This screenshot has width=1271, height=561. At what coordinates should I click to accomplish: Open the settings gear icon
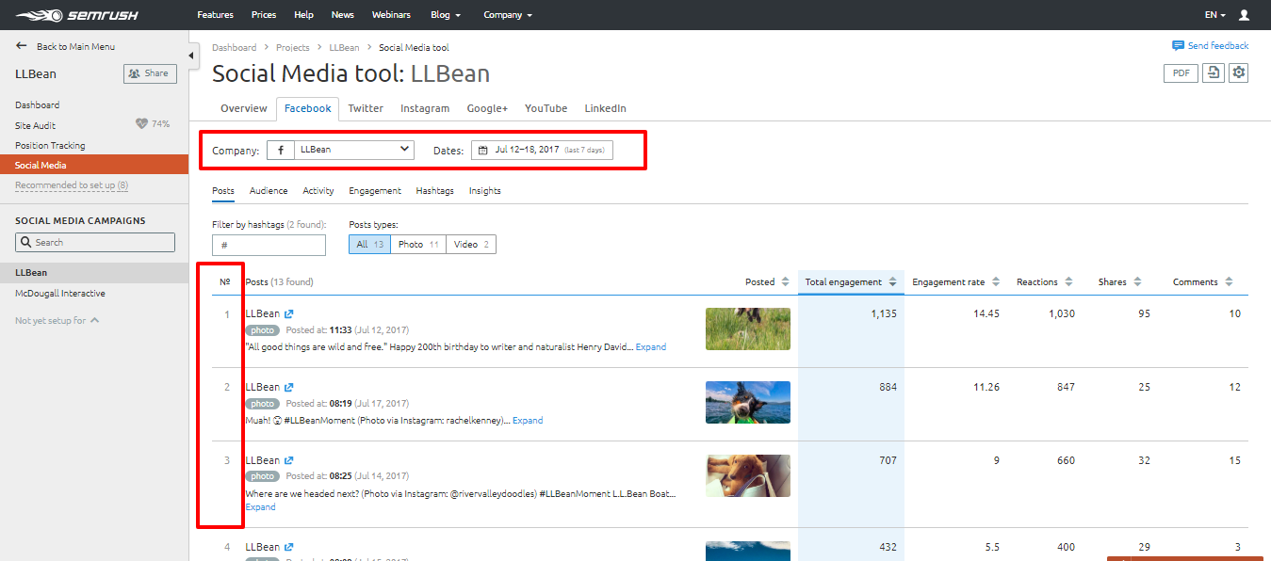tap(1239, 72)
